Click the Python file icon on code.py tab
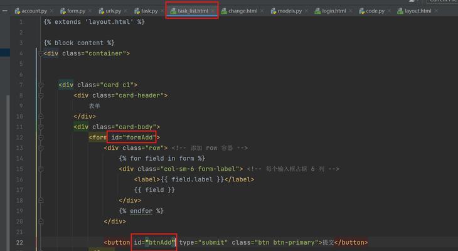Screen dimensions: 458x251 coord(361,11)
